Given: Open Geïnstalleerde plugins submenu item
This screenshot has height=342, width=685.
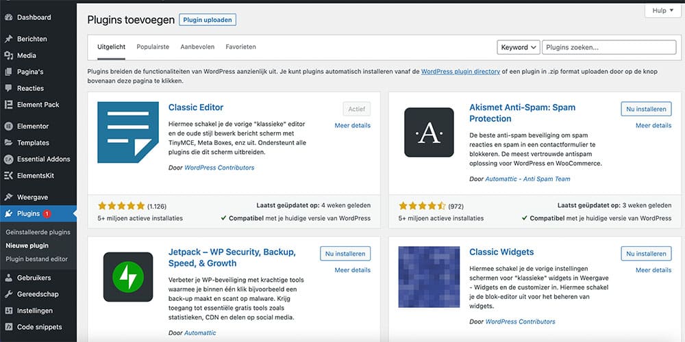Looking at the screenshot, I should click(38, 233).
